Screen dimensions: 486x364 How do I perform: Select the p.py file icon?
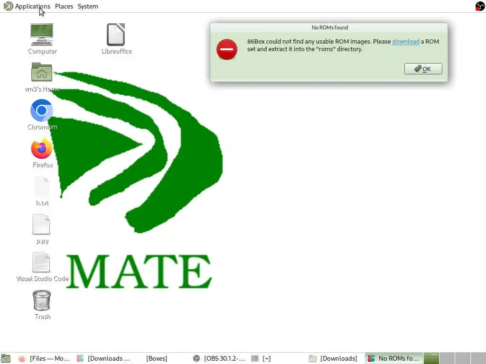(42, 229)
